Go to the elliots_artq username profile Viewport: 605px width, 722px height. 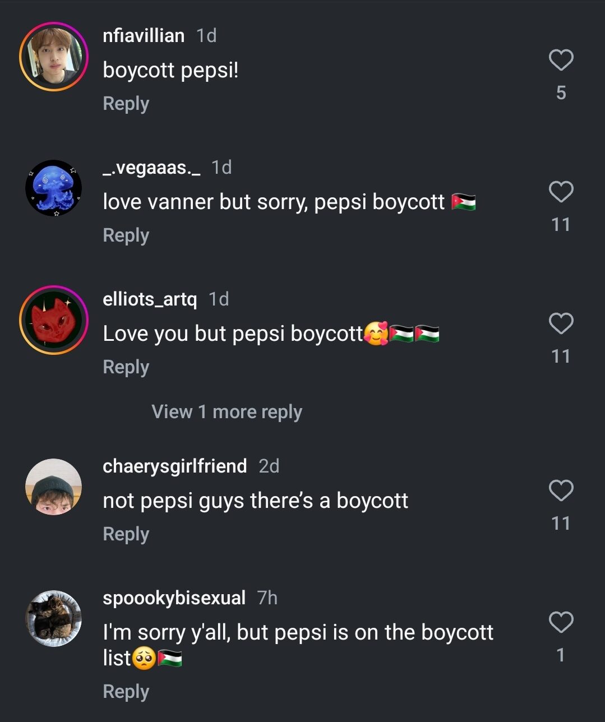(x=150, y=299)
